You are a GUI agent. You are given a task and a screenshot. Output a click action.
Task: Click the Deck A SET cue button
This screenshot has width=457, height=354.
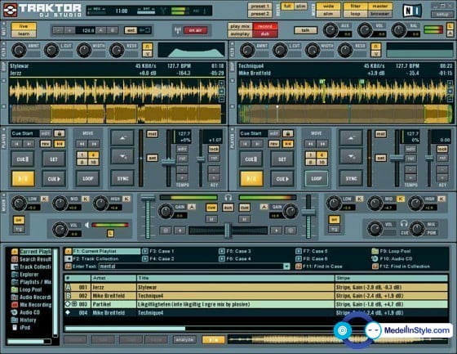(54, 159)
